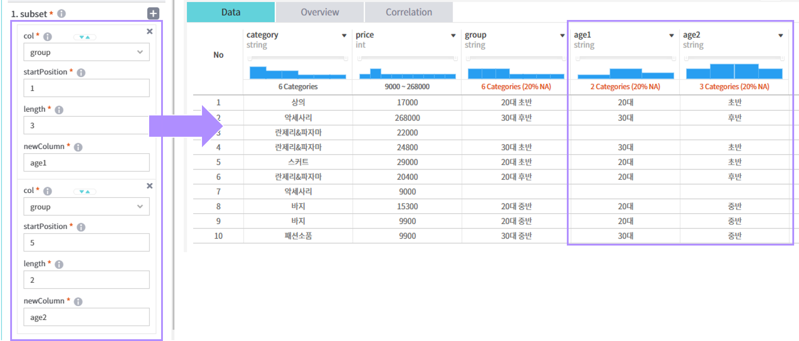Expand the category column header menu
The width and height of the screenshot is (799, 341).
pyautogui.click(x=344, y=36)
